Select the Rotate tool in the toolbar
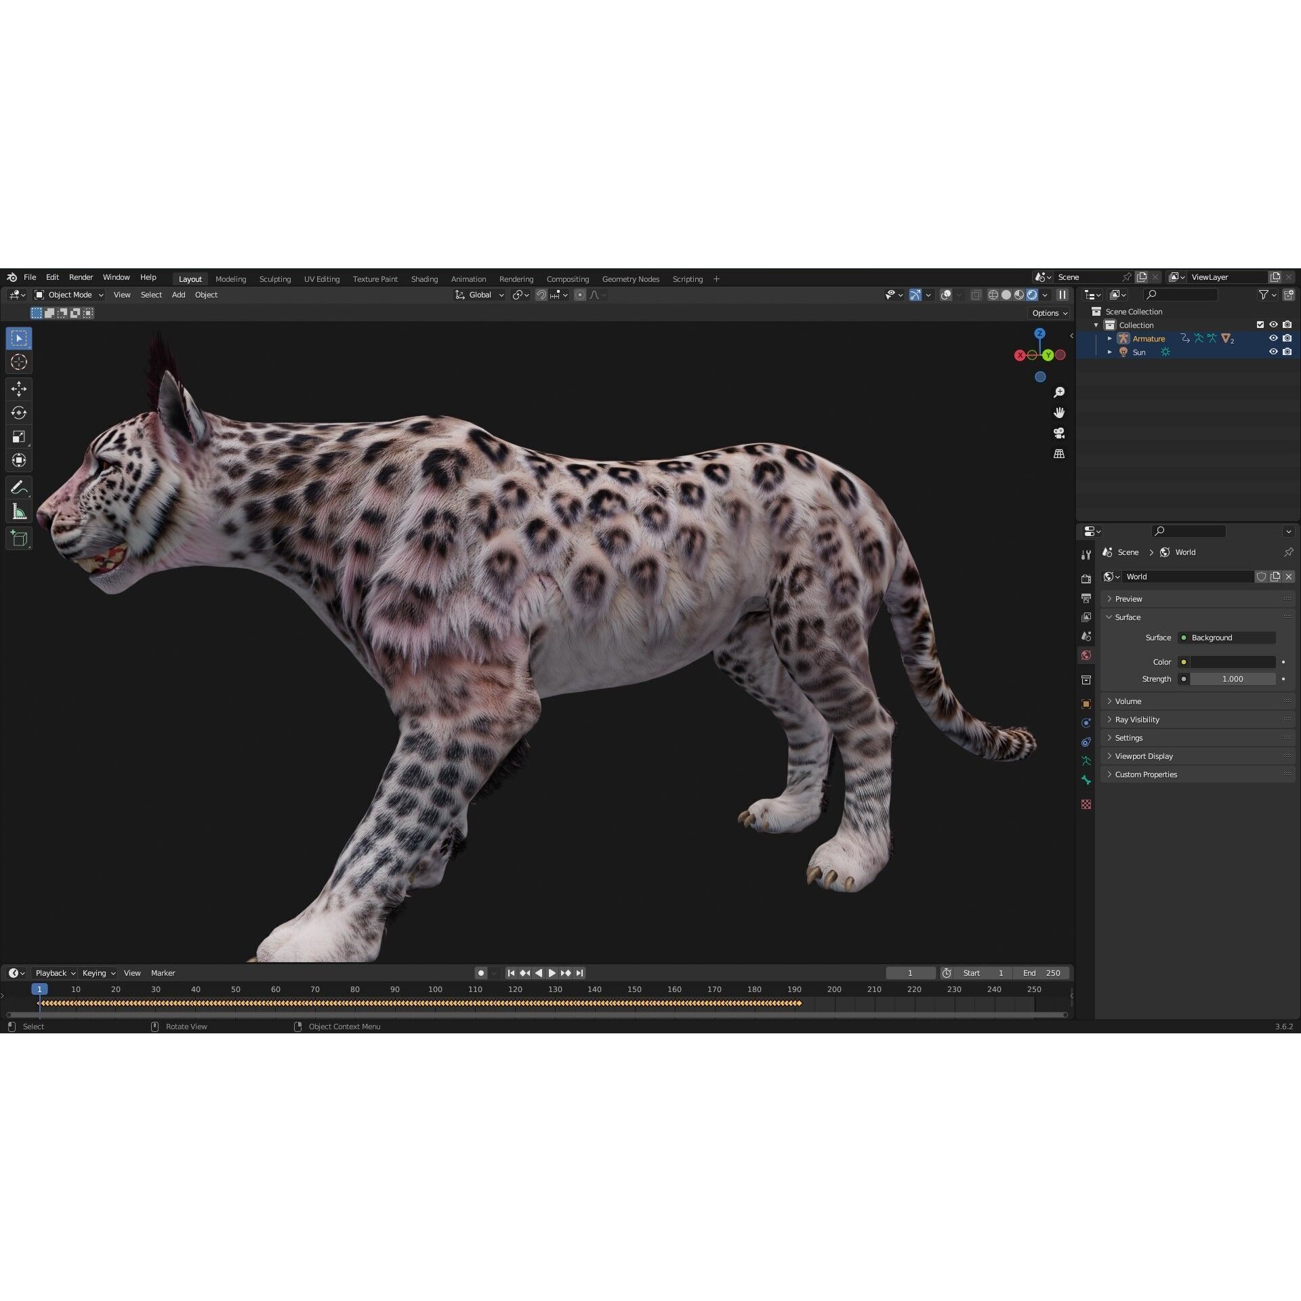 tap(18, 412)
